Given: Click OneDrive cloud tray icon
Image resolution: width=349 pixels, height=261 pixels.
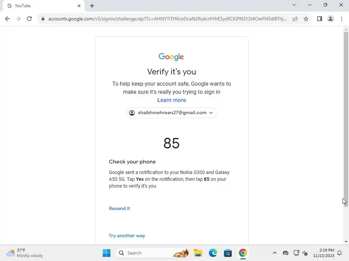Looking at the screenshot, I should tap(286, 253).
